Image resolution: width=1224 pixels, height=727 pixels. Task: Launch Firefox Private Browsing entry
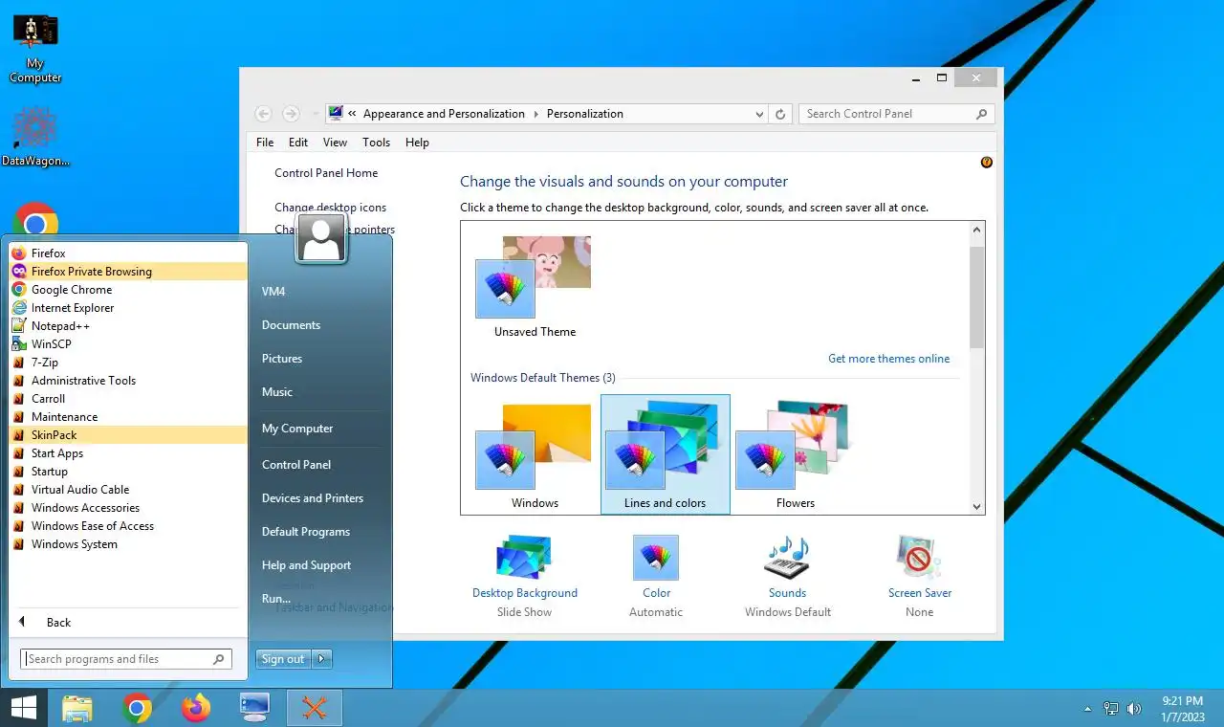pos(128,272)
